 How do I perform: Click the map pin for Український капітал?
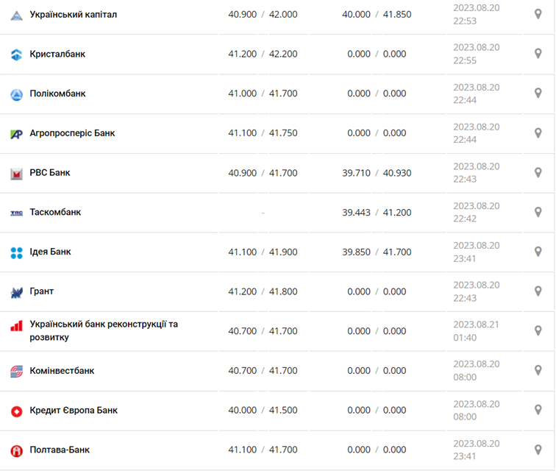pyautogui.click(x=538, y=14)
